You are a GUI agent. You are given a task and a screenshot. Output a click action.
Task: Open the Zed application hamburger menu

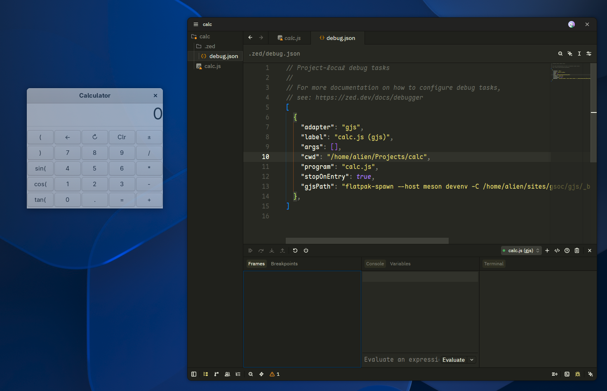click(196, 24)
